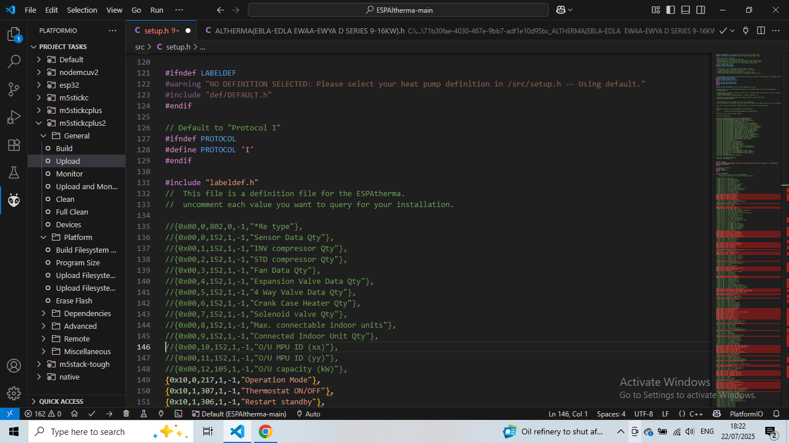Open Source Control view in activity bar
The width and height of the screenshot is (789, 443).
[x=14, y=89]
